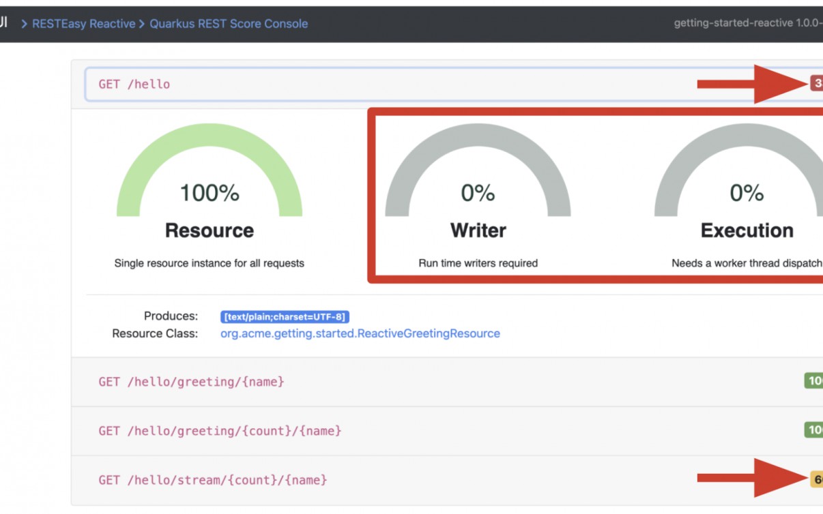The image size is (823, 514).
Task: Click the gray Writer 0% gauge
Action: (x=478, y=170)
